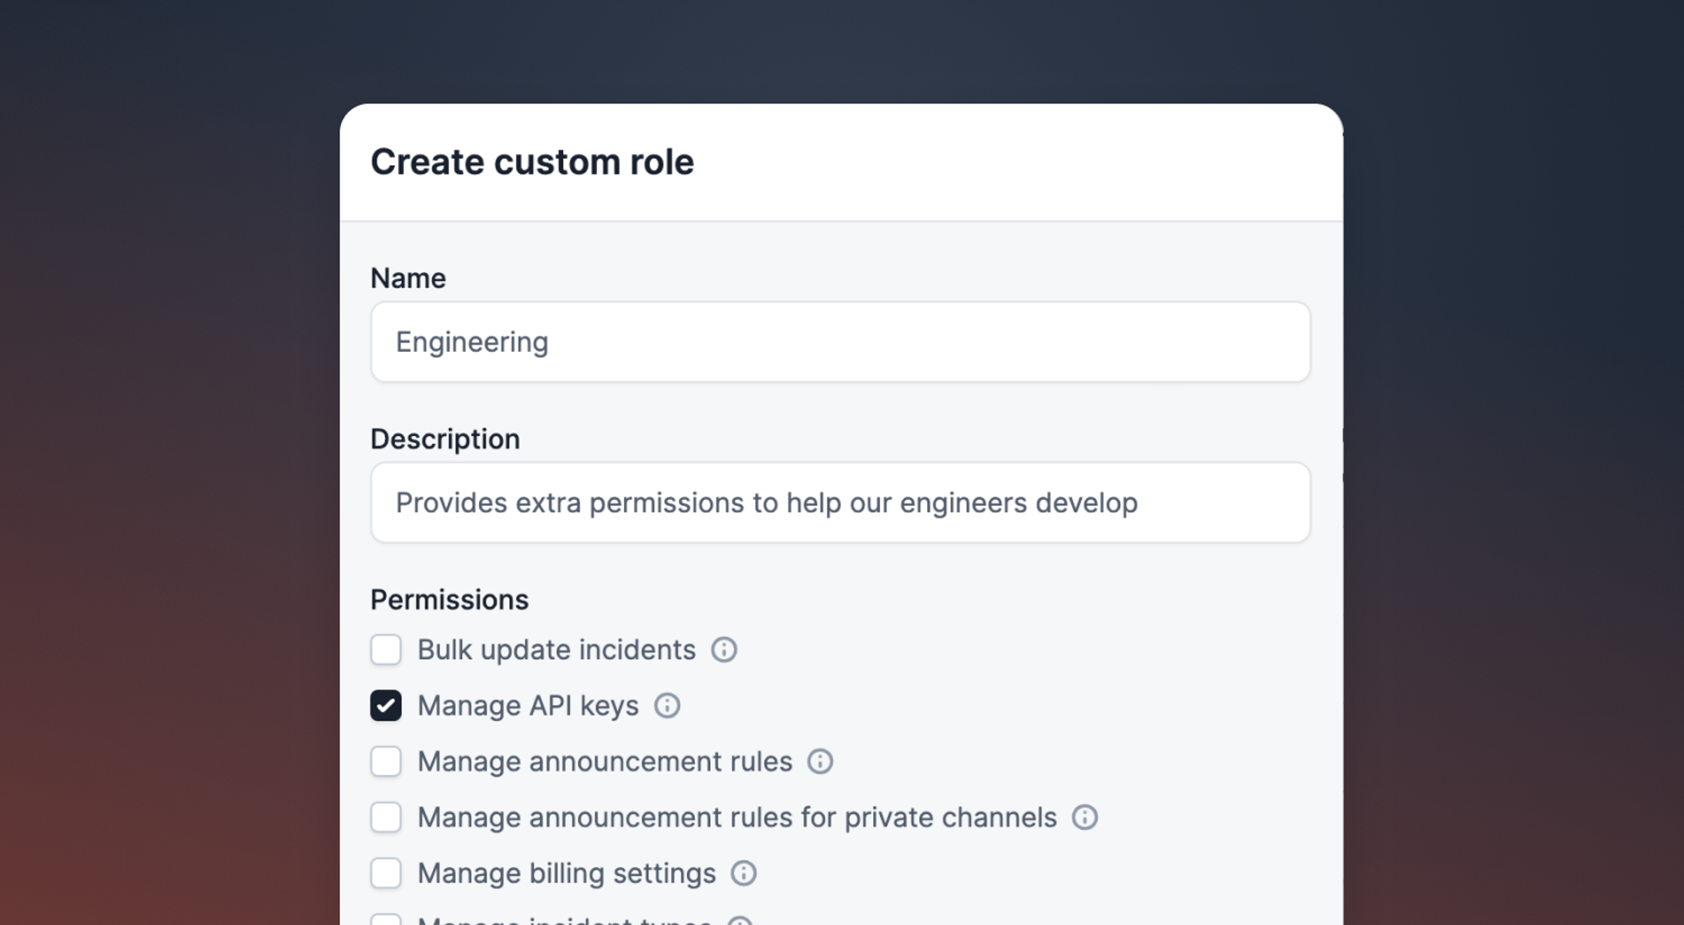1684x925 pixels.
Task: Show info for Manage billing settings
Action: [743, 874]
